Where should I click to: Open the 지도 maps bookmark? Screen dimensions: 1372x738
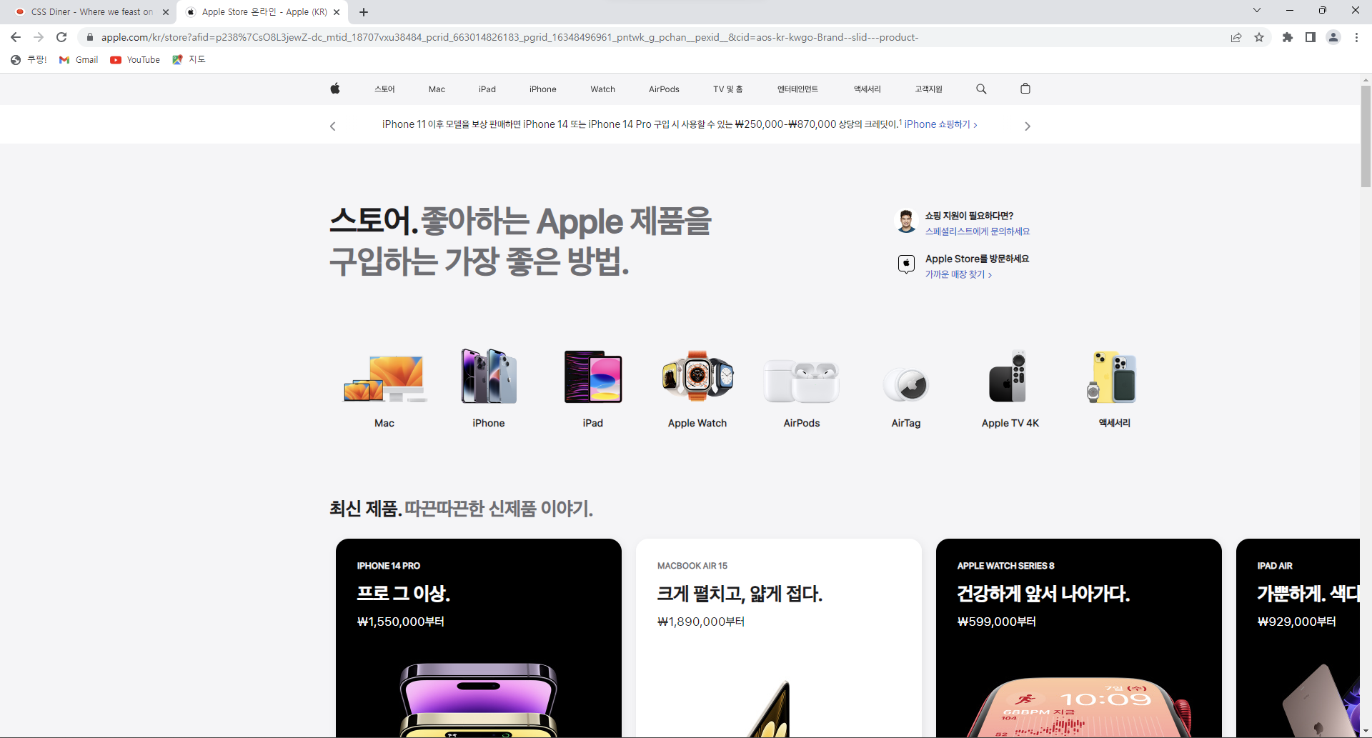[x=189, y=60]
